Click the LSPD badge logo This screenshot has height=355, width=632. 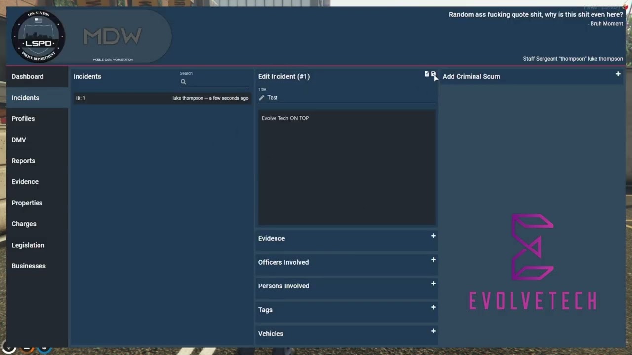tap(39, 36)
